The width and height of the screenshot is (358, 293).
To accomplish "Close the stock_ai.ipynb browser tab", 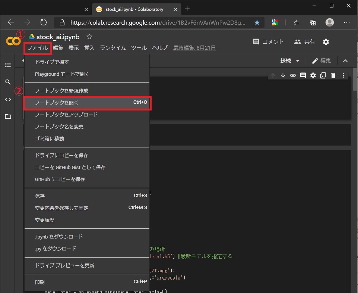I will coord(175,9).
